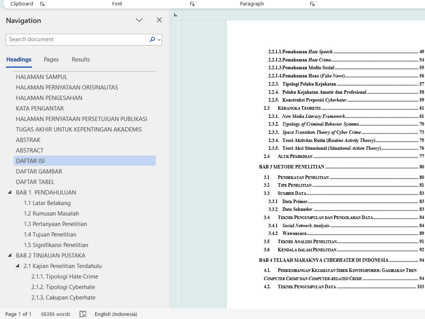
Task: Click English (Indonesia) language indicator
Action: coord(116,314)
